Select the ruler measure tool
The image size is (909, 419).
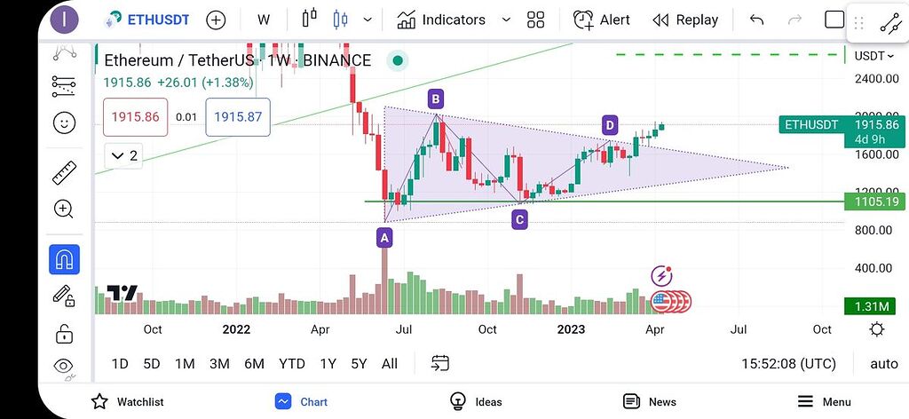tap(64, 171)
